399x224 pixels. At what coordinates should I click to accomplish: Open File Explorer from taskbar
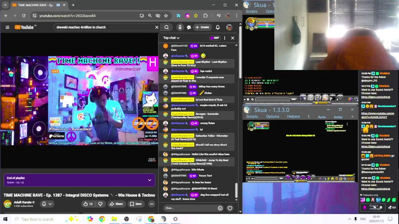(114, 219)
